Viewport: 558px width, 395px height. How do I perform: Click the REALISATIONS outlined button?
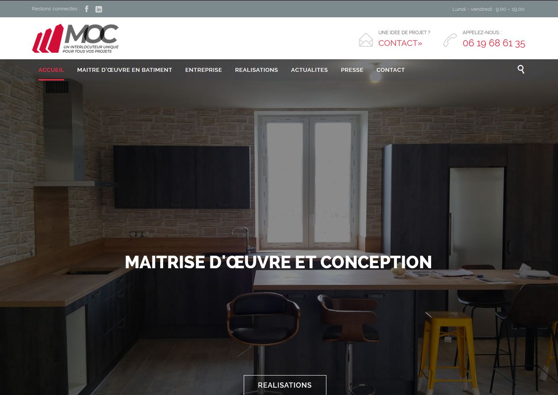(x=285, y=385)
